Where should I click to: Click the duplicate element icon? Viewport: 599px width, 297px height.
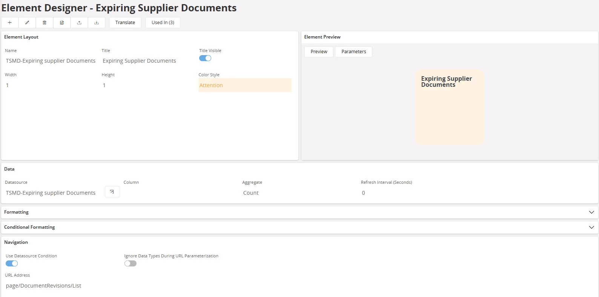(62, 23)
